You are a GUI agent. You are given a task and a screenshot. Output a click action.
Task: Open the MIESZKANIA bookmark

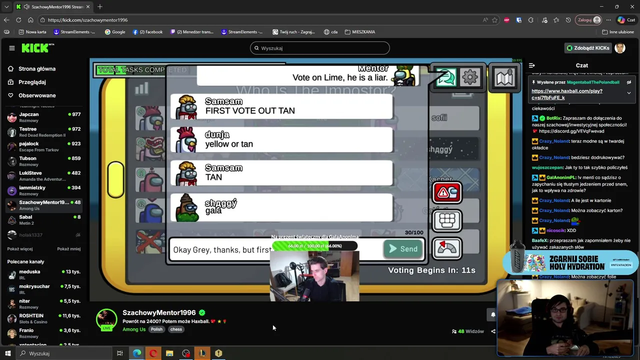coord(359,32)
